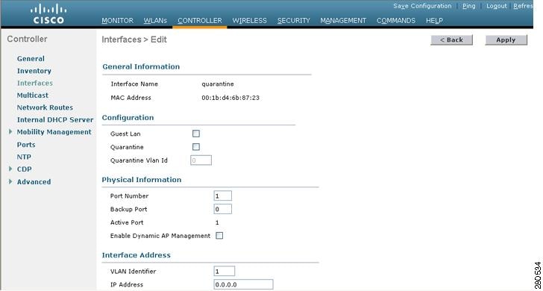Click the Backup Port field
The image size is (543, 291).
(x=223, y=209)
